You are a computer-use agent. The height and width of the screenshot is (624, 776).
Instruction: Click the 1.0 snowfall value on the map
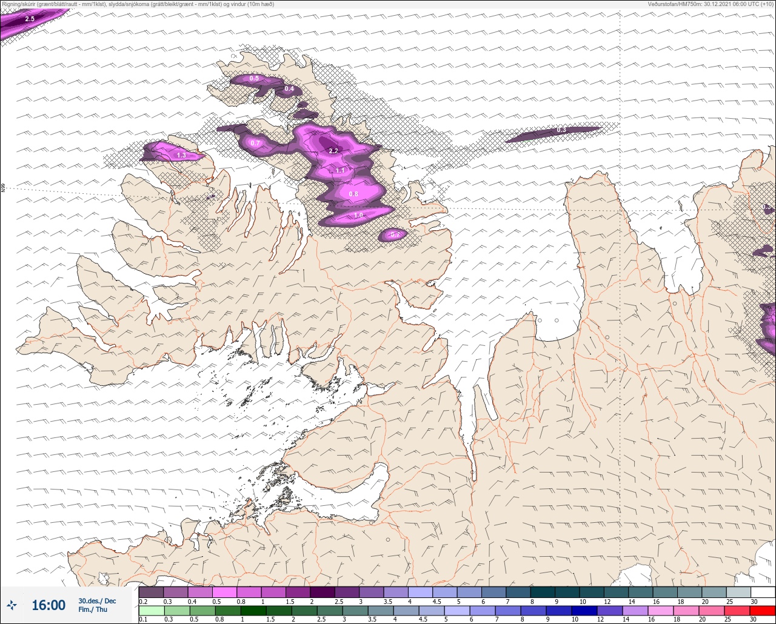358,215
